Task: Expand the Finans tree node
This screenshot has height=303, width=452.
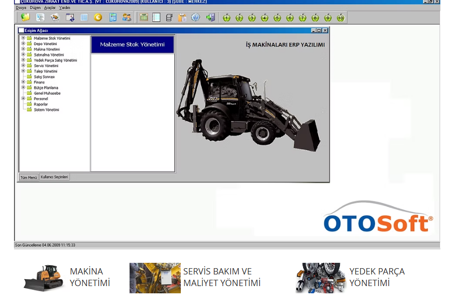Action: tap(23, 82)
